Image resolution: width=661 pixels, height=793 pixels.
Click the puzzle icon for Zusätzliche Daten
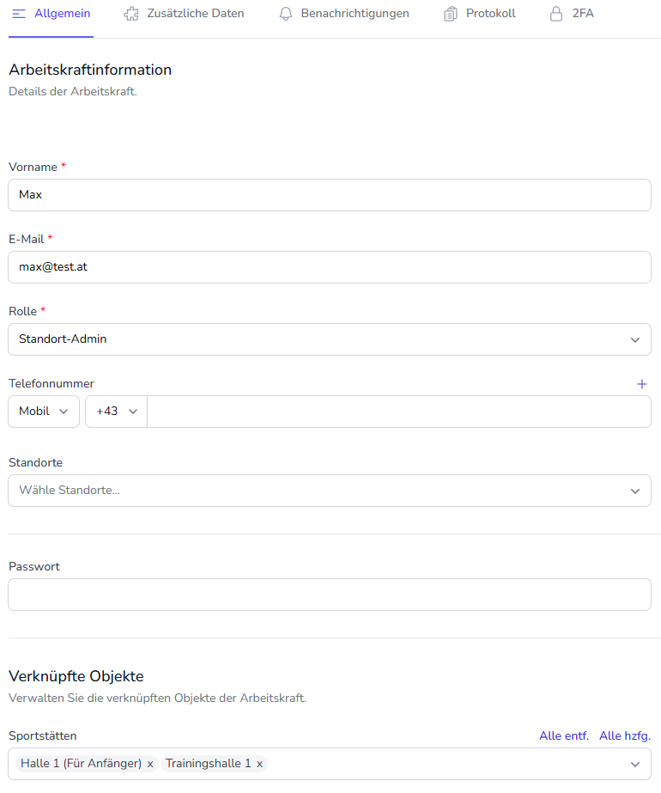(131, 14)
